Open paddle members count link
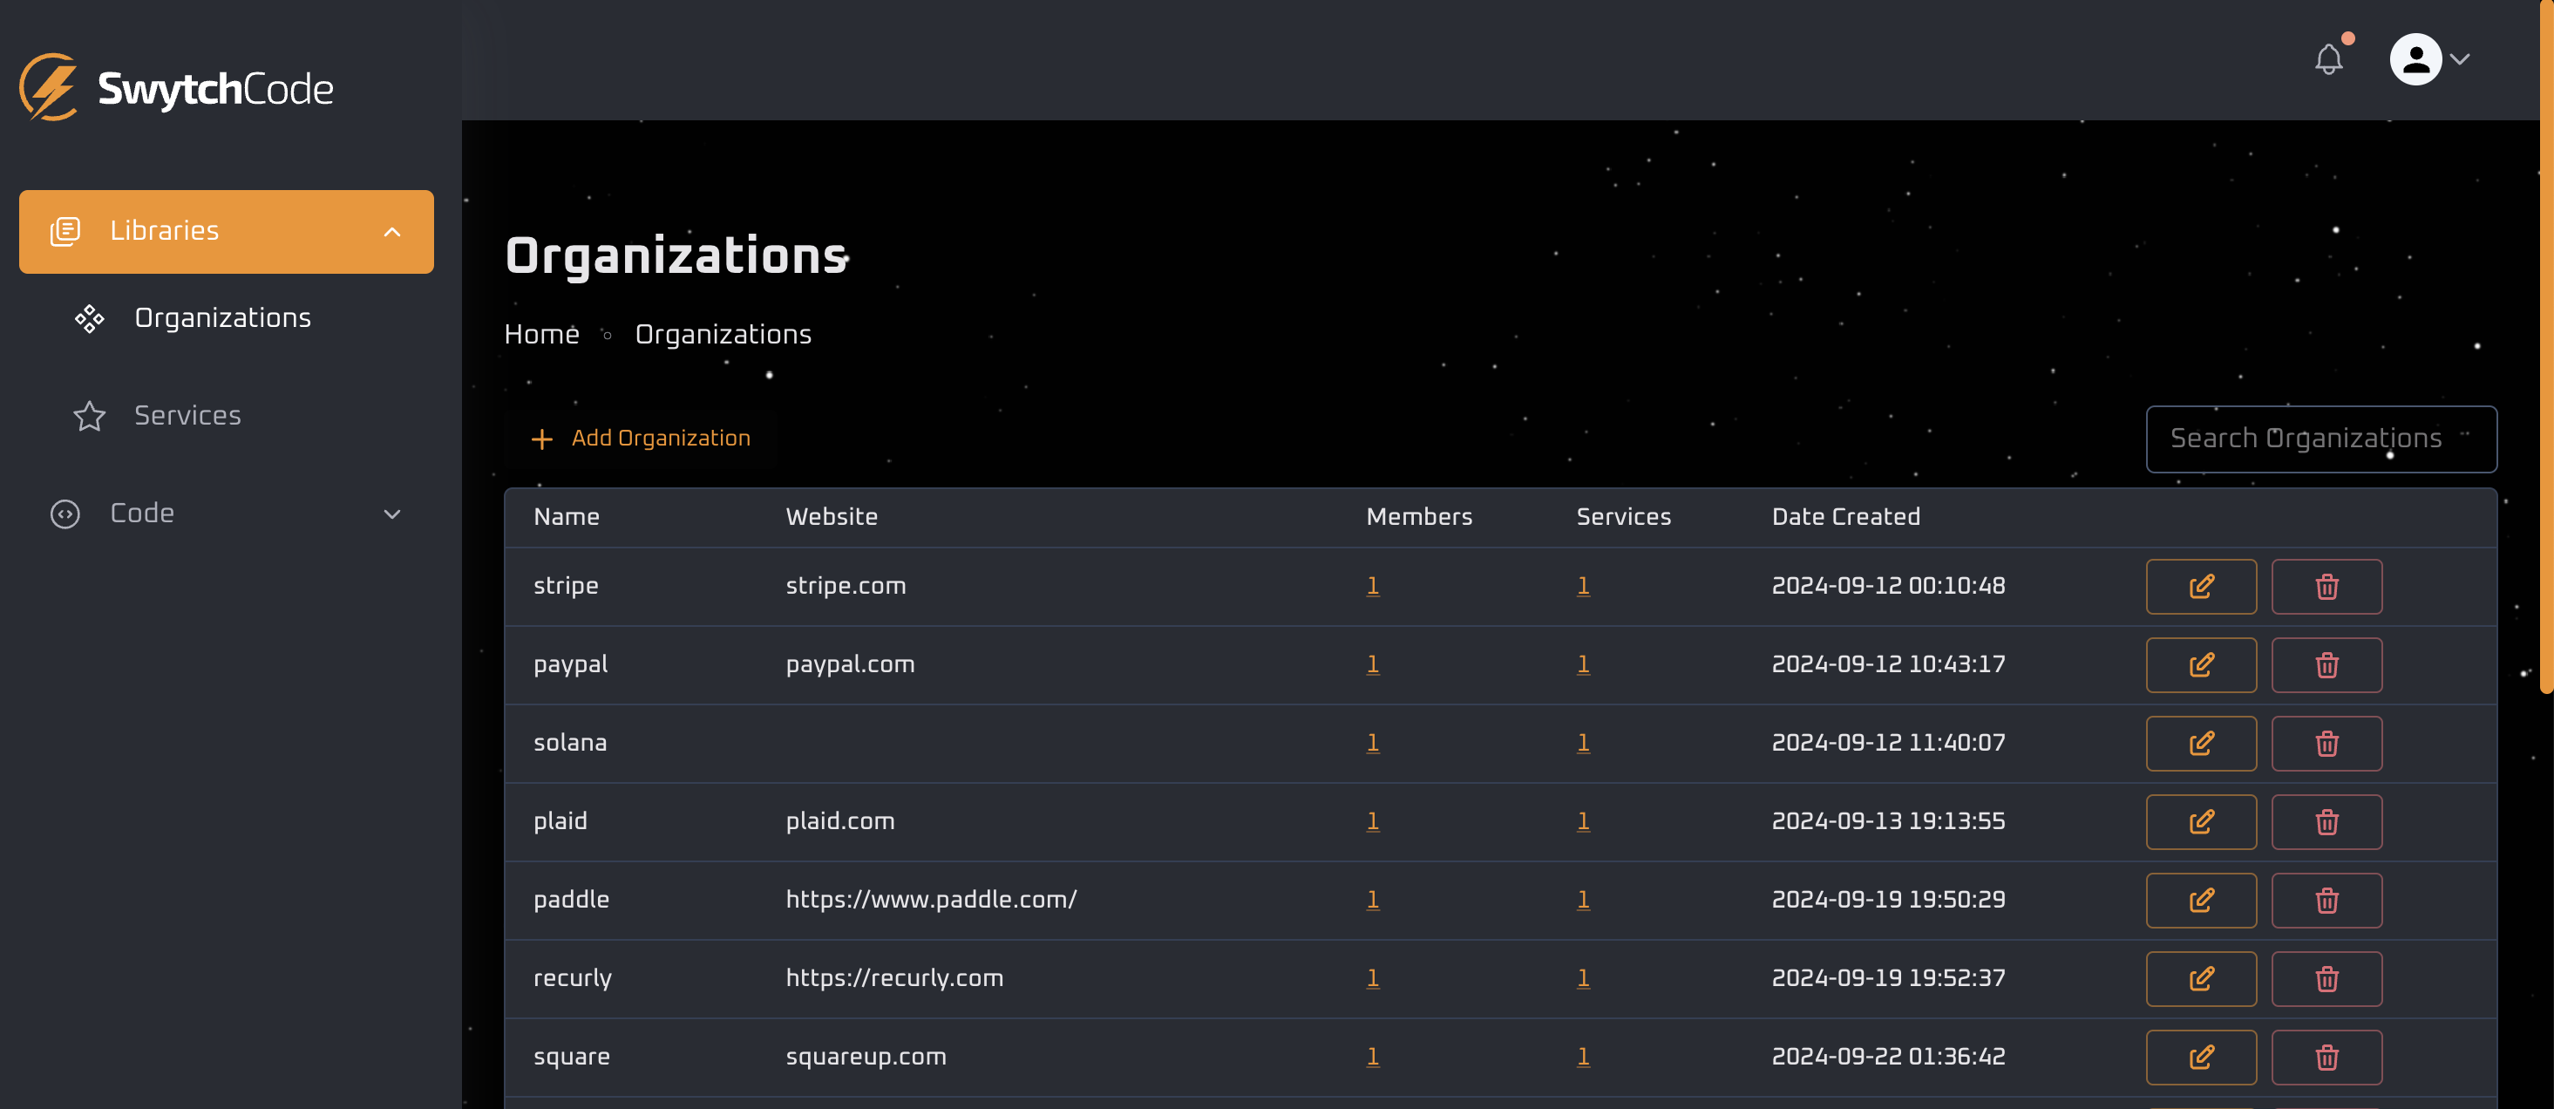The image size is (2554, 1109). (1372, 899)
